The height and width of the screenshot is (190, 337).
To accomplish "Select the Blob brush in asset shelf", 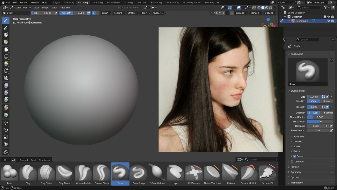I will [9, 174].
